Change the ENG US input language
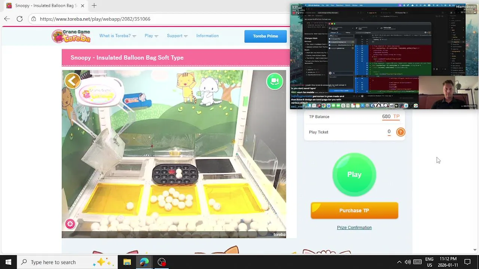Viewport: 479px width, 269px height. [x=429, y=262]
